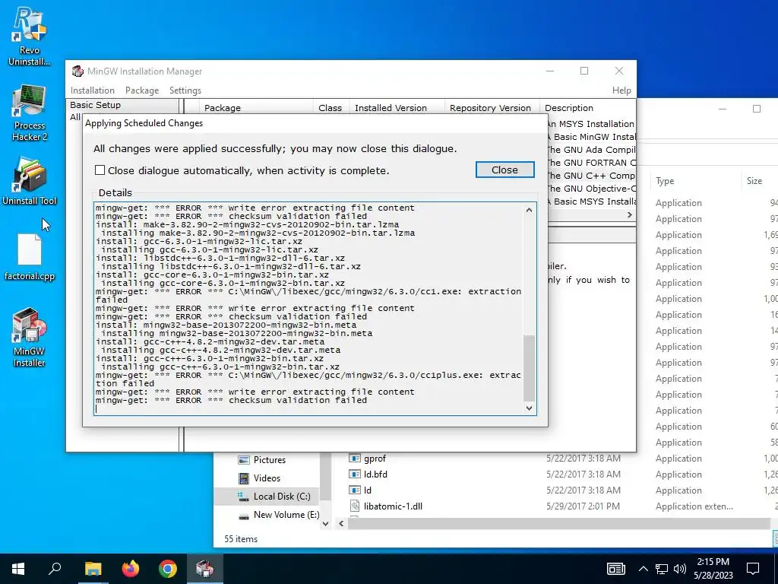Open the Installation menu
This screenshot has height=584, width=778.
pyautogui.click(x=92, y=90)
